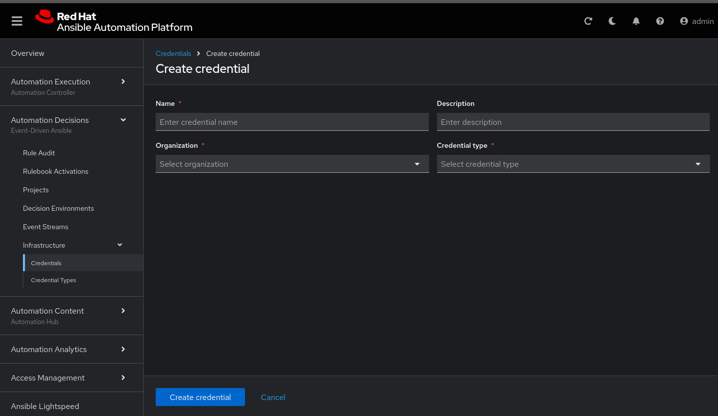Expand Automation Content section
This screenshot has height=416, width=718.
pyautogui.click(x=71, y=316)
